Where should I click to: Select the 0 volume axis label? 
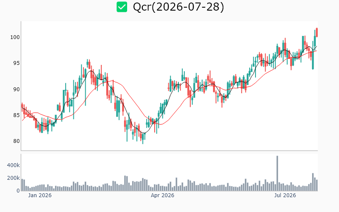coord(18,191)
